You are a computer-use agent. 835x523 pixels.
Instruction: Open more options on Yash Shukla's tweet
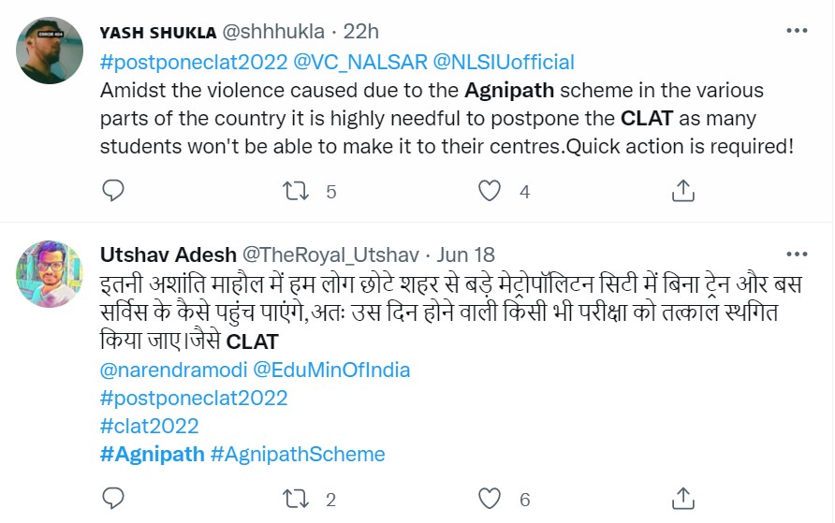click(x=796, y=31)
